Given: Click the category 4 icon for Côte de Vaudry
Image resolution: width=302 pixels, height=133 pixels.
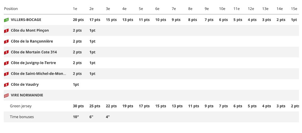Looking at the screenshot, I should point(6,84).
